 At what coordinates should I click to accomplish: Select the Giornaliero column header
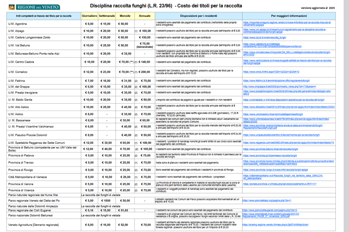point(89,16)
